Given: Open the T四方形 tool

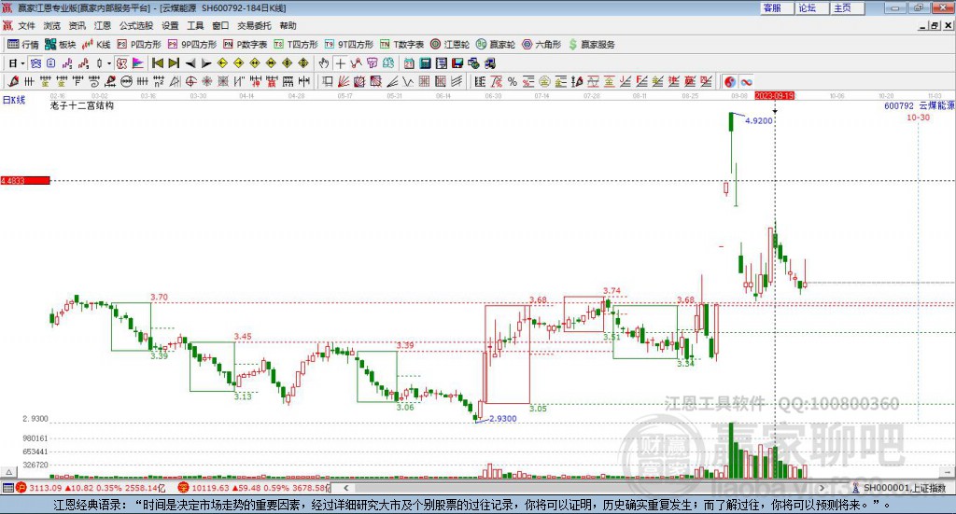Looking at the screenshot, I should (x=296, y=45).
